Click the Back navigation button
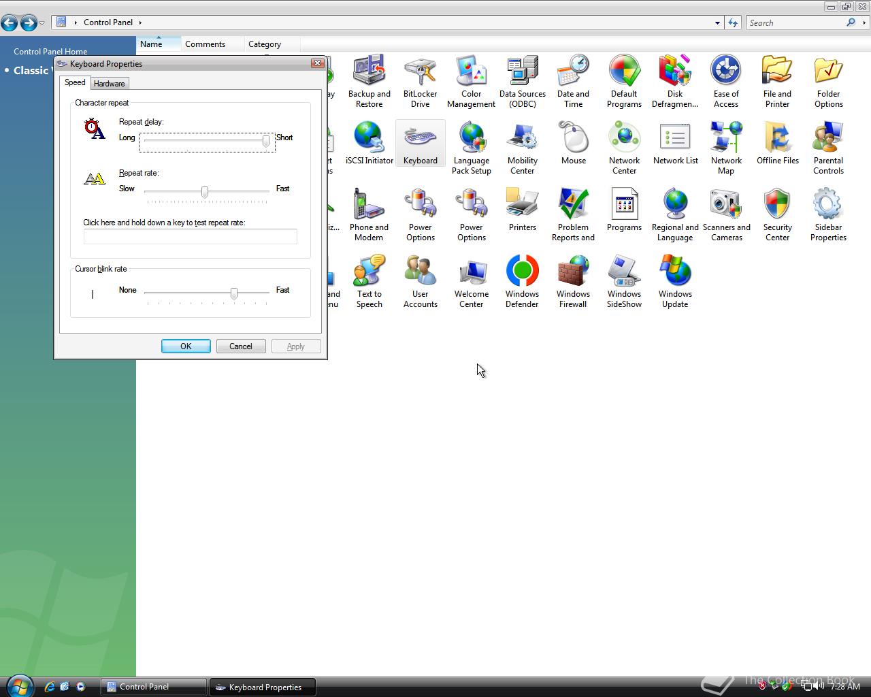This screenshot has width=871, height=697. tap(10, 23)
